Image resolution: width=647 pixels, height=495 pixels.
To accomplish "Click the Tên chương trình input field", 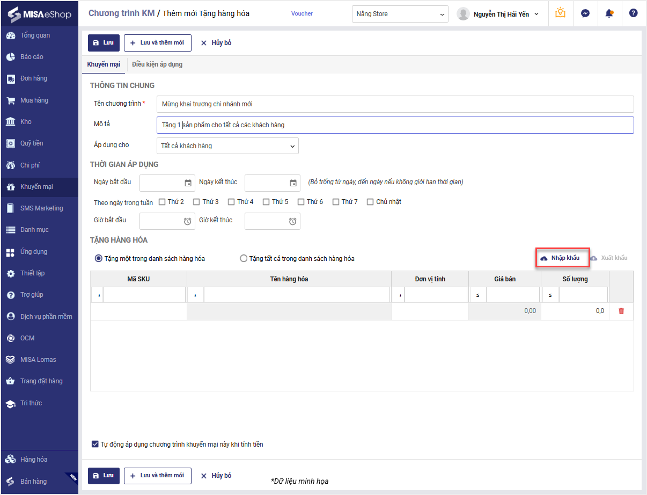I will [x=394, y=104].
